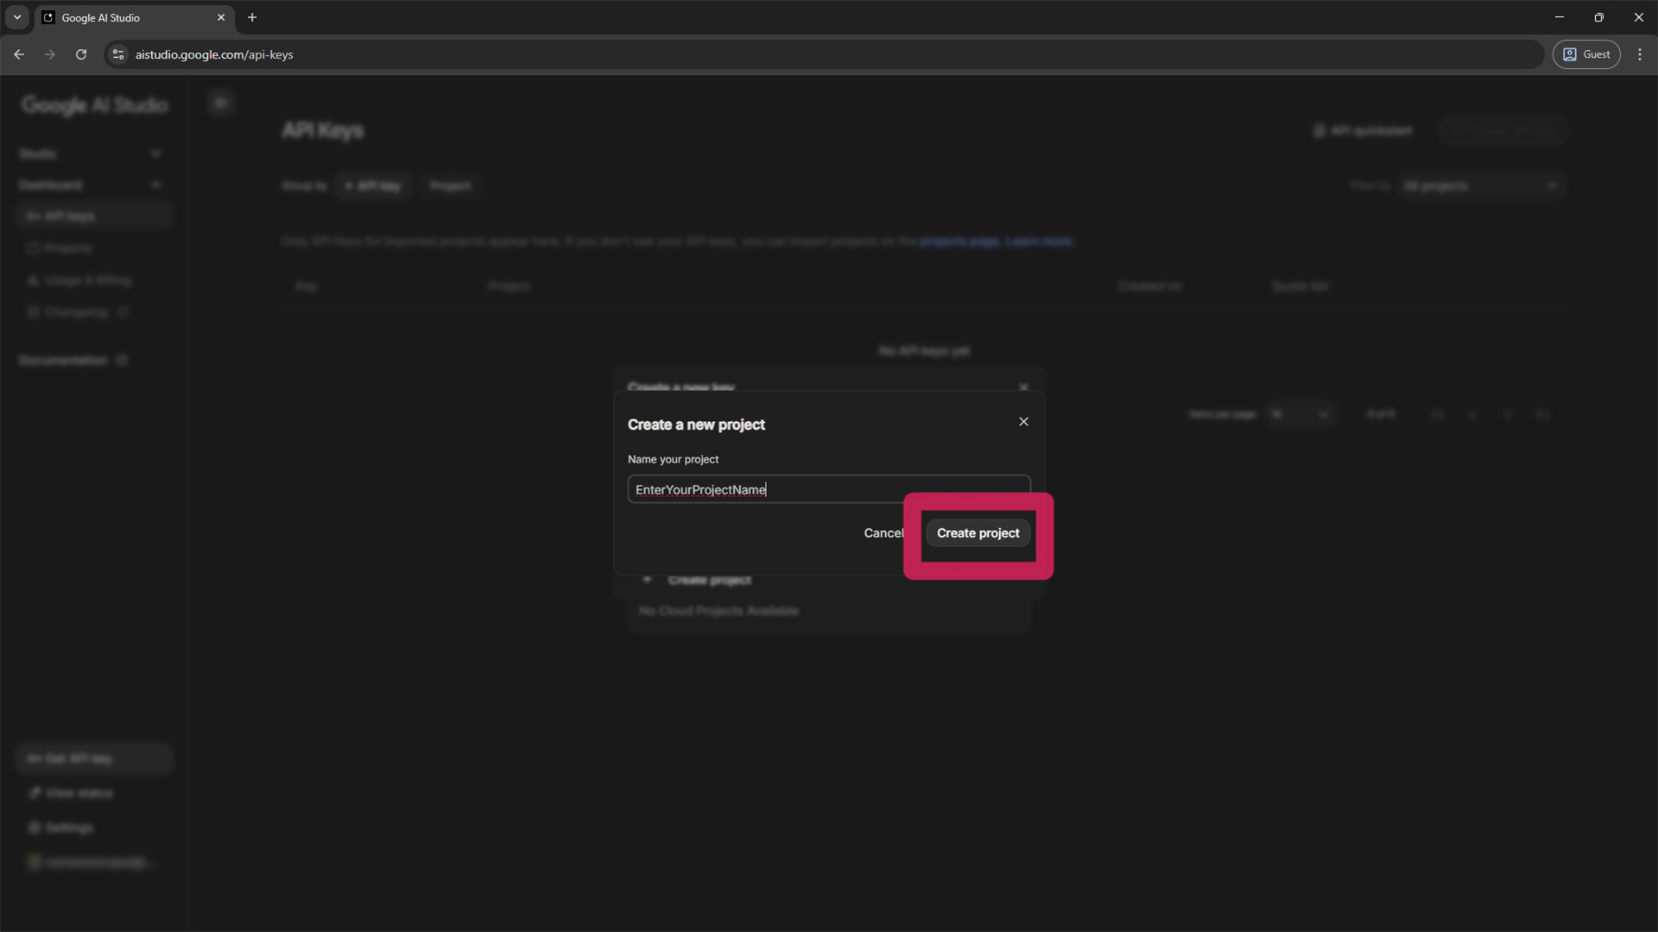Open a new browser tab
Image resolution: width=1658 pixels, height=932 pixels.
[252, 17]
